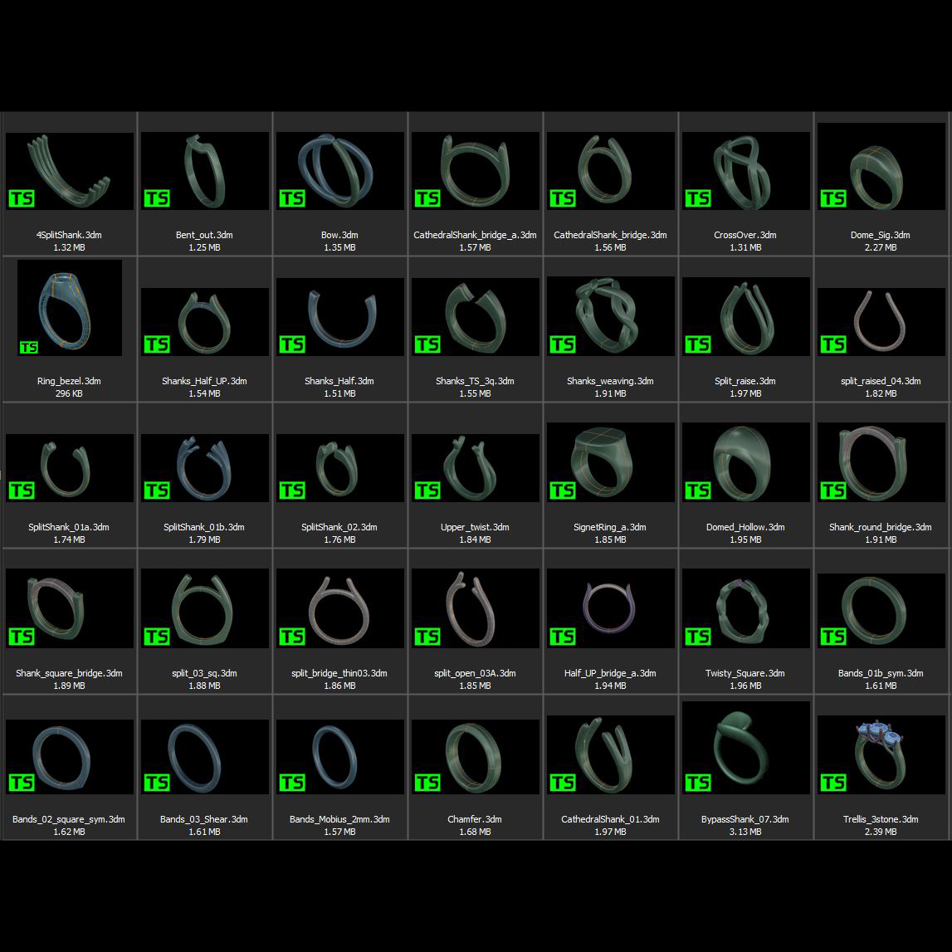Choose the Bow.3dm ring preview
The image size is (952, 952).
click(x=340, y=171)
